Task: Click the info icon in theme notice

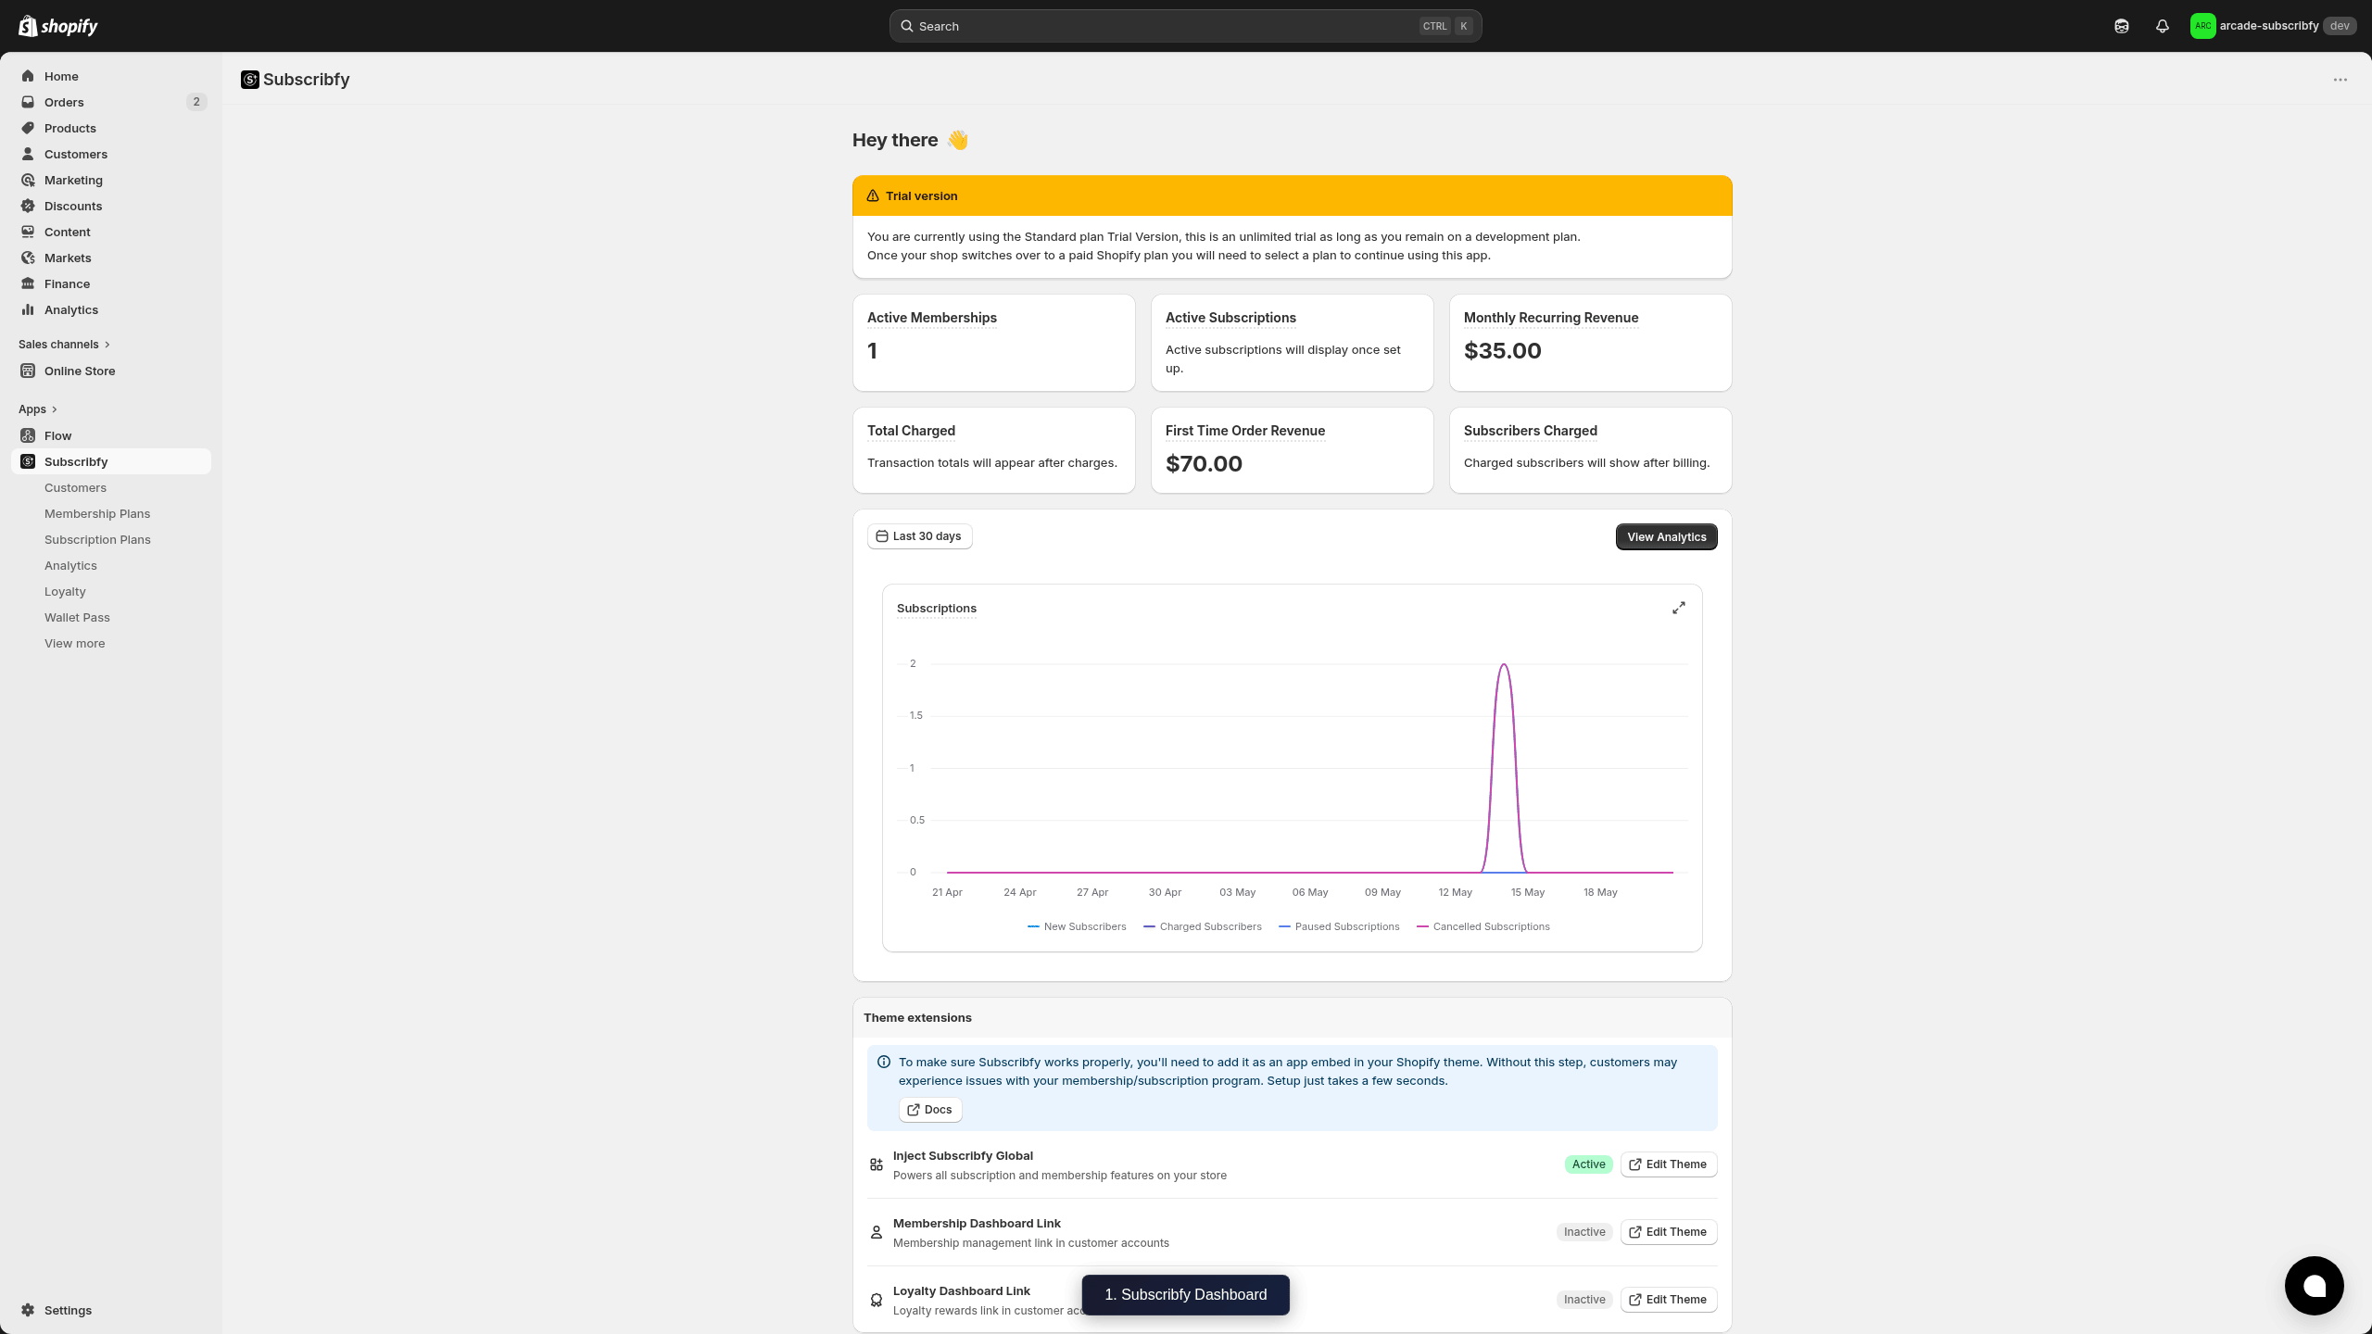Action: [x=884, y=1063]
